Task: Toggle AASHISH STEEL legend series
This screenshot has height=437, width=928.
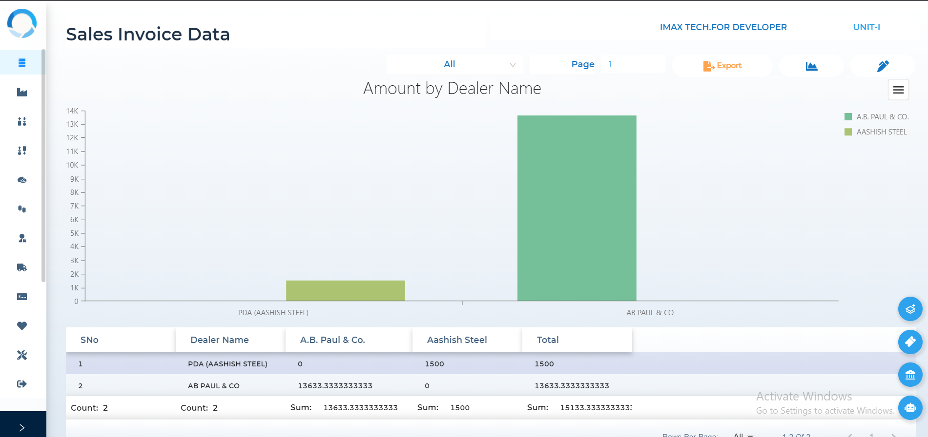Action: pos(881,132)
